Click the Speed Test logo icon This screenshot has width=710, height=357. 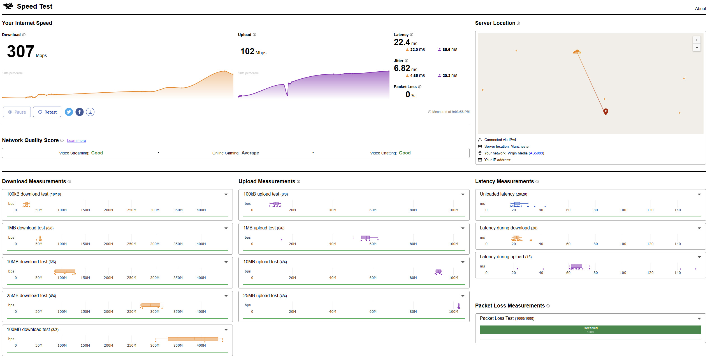point(8,6)
